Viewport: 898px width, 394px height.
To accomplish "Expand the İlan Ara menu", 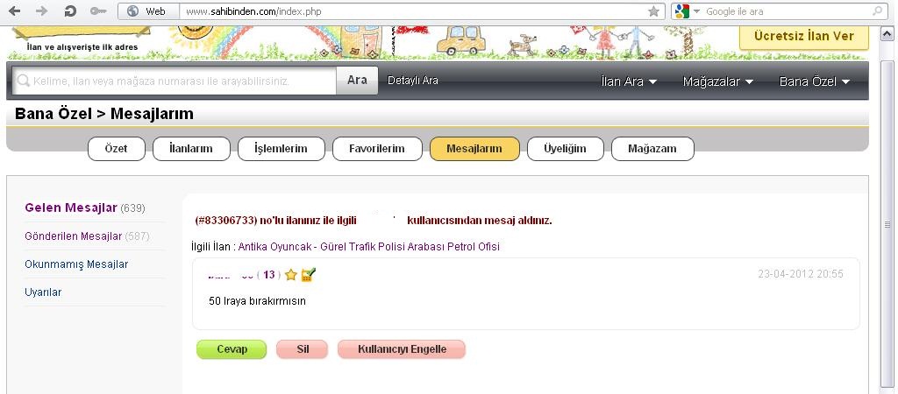I will click(x=629, y=81).
